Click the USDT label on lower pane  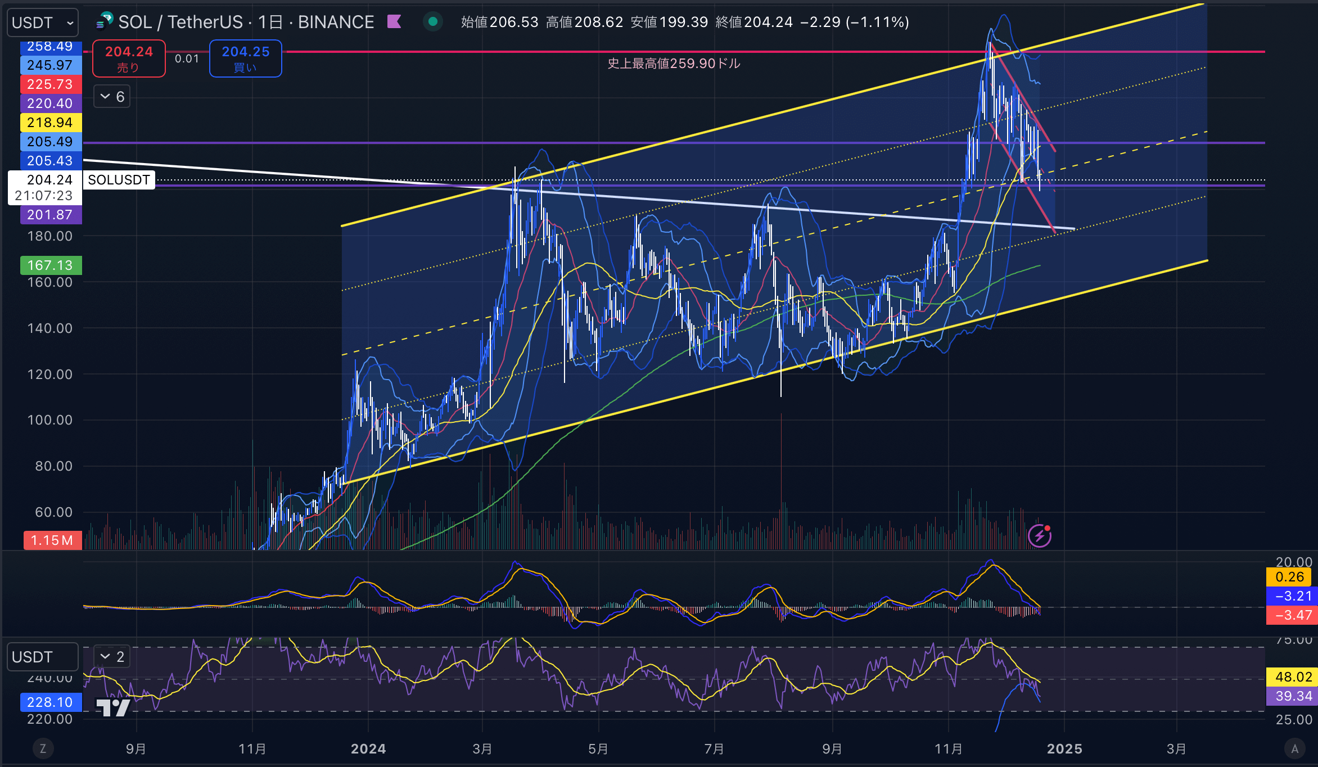click(x=42, y=657)
